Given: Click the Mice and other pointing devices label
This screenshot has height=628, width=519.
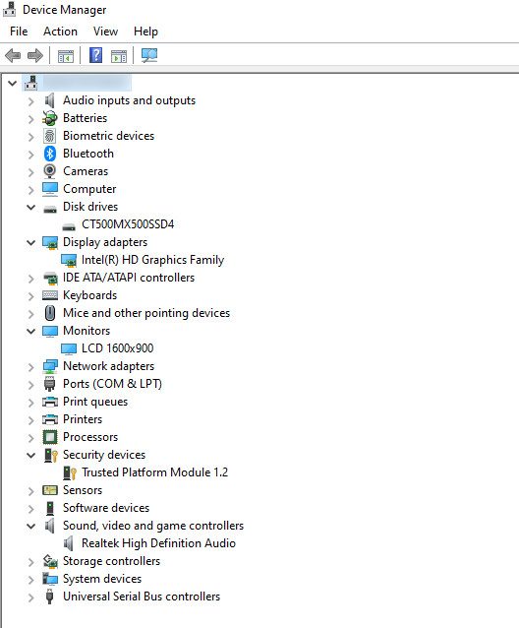Looking at the screenshot, I should click(x=146, y=313).
